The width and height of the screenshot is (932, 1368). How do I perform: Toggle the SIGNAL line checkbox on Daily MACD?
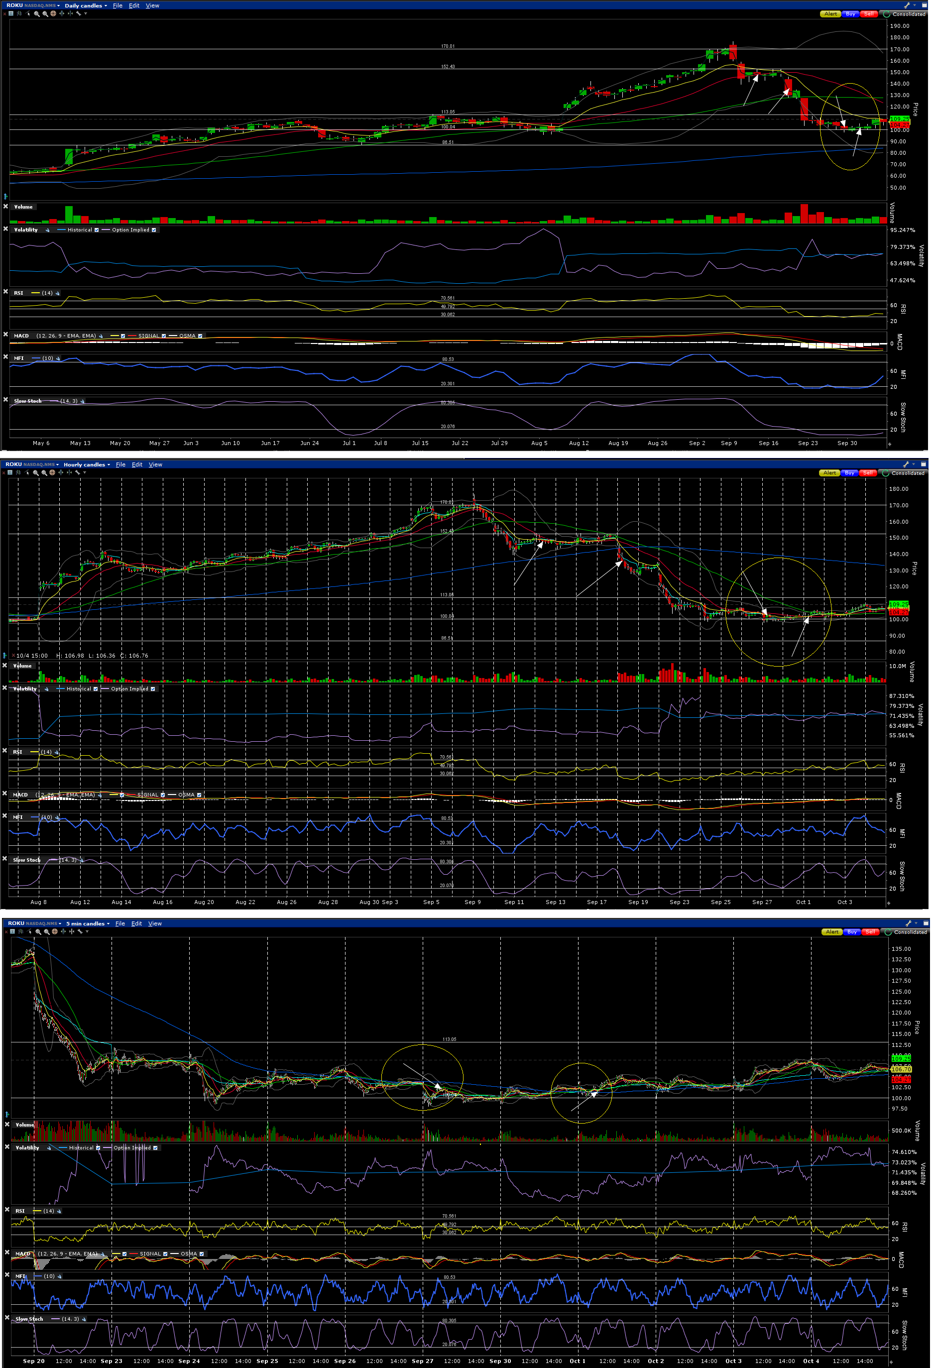[164, 336]
